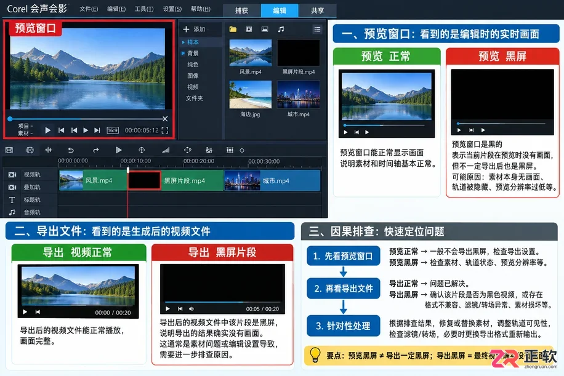Show photos with the image filter icon
564x376 pixels.
click(x=265, y=29)
